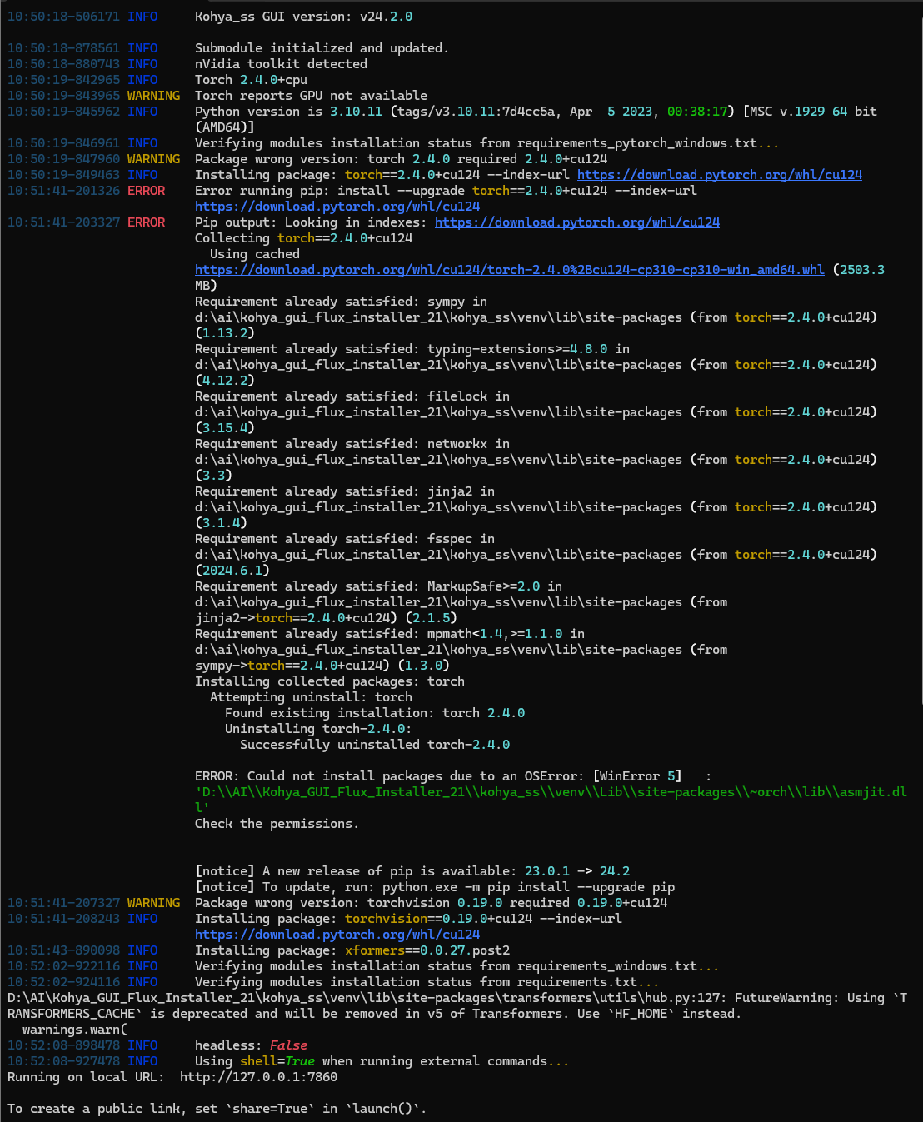The height and width of the screenshot is (1122, 923).
Task: Click 'Requirement already satisfied: jinja2 in' line
Action: pos(344,491)
